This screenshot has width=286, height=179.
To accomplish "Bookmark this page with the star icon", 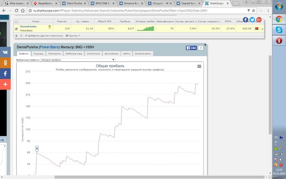I will pyautogui.click(x=254, y=11).
